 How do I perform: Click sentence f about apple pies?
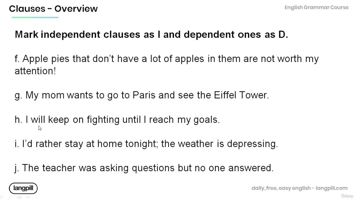[x=166, y=59]
